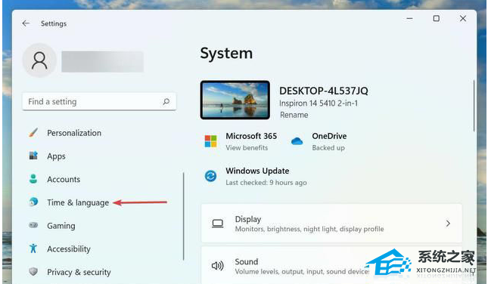Image resolution: width=488 pixels, height=284 pixels.
Task: Click the Accounts person icon
Action: click(33, 179)
